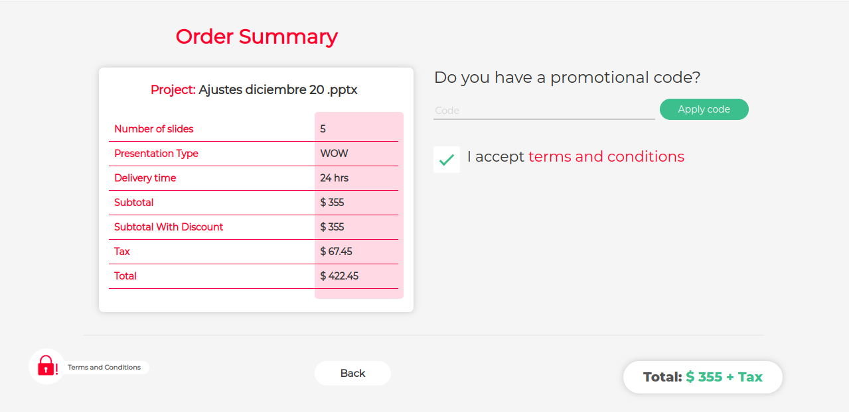Focus the promotional Code input field
The height and width of the screenshot is (412, 849).
(x=544, y=110)
